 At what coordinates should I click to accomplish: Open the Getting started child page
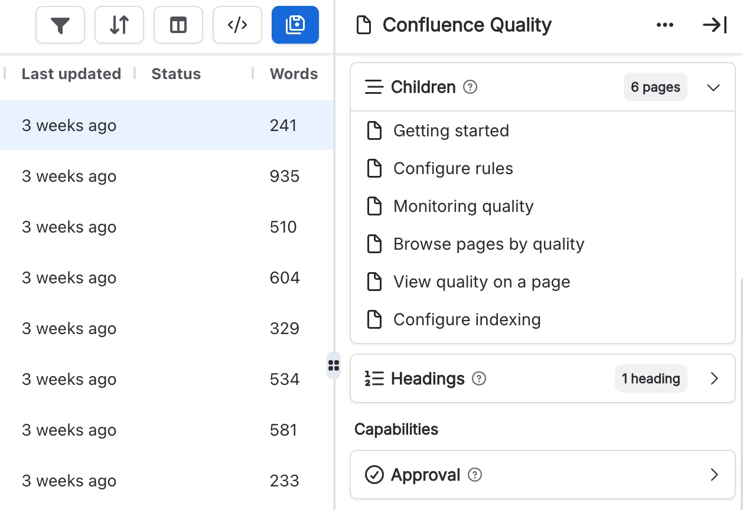pos(451,130)
